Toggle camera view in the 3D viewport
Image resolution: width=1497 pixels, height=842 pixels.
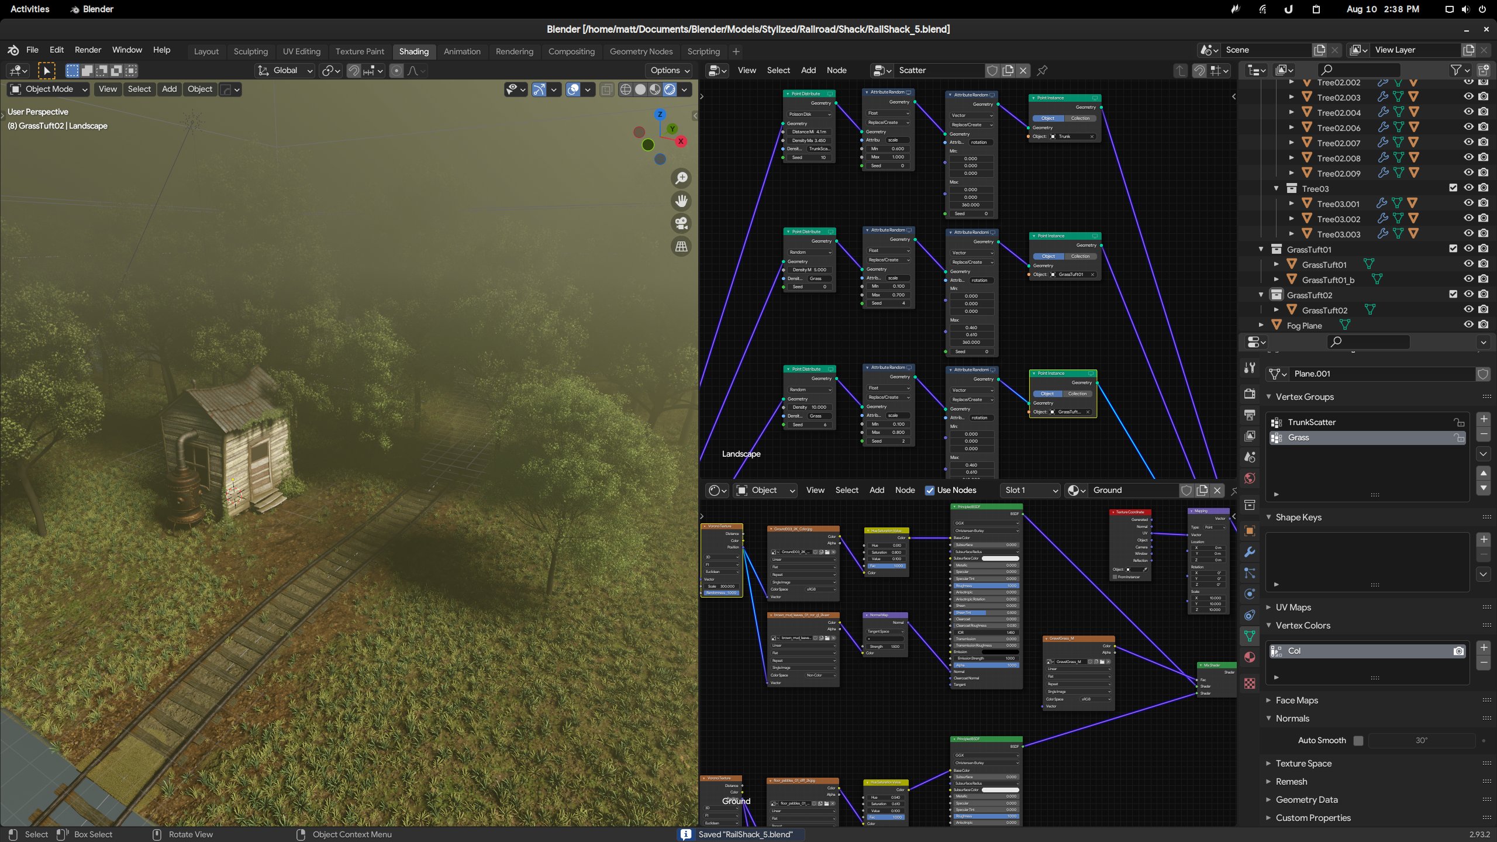tap(681, 223)
